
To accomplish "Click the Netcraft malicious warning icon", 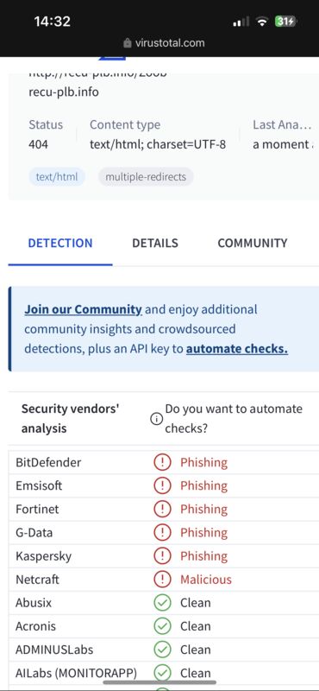I will [x=162, y=579].
